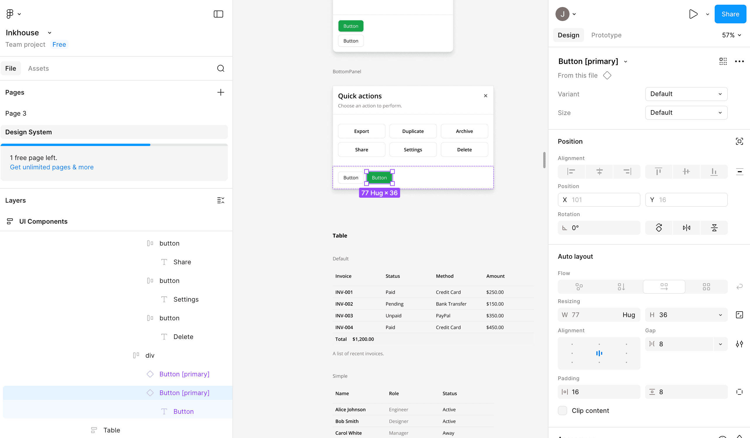Open the Variant dropdown showing Default
Screen dimensions: 750x438
(x=686, y=94)
